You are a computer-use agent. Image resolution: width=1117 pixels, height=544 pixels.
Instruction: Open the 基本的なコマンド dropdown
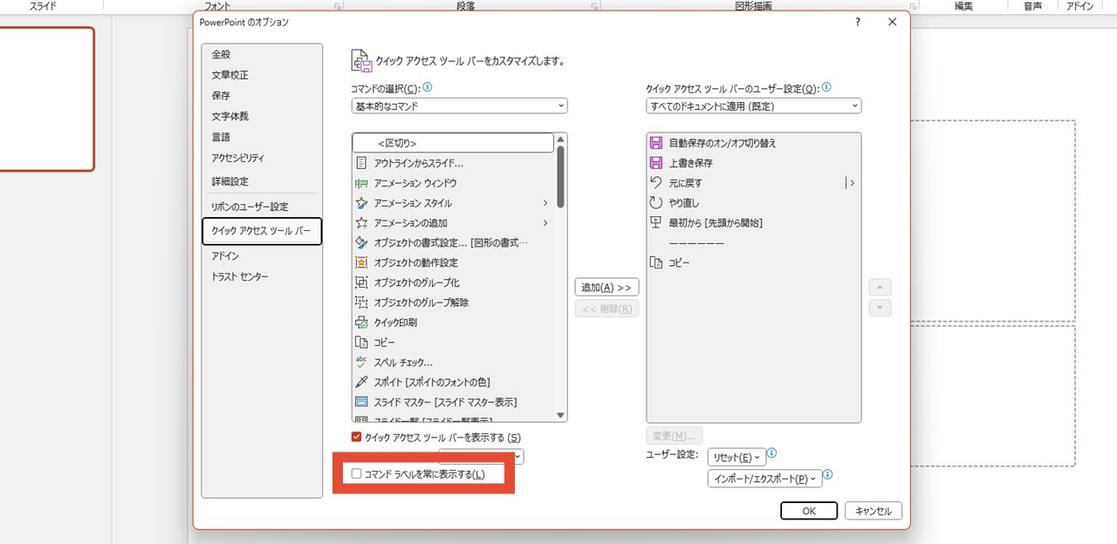(459, 106)
